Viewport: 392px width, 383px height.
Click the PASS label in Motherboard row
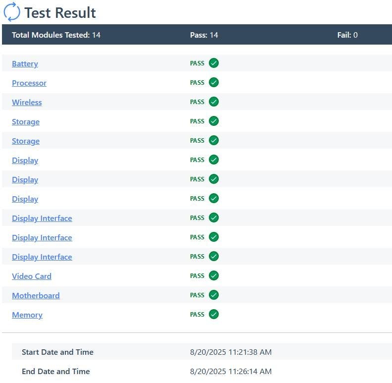coord(197,295)
